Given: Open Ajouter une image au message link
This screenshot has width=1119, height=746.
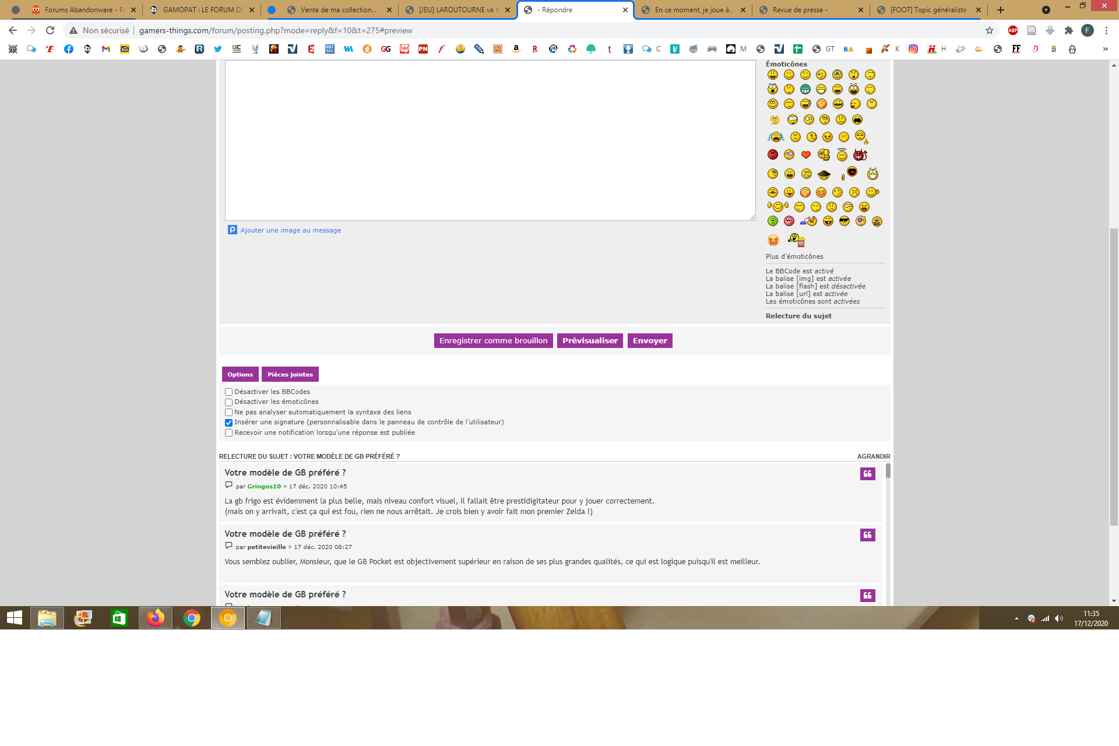Looking at the screenshot, I should click(290, 230).
